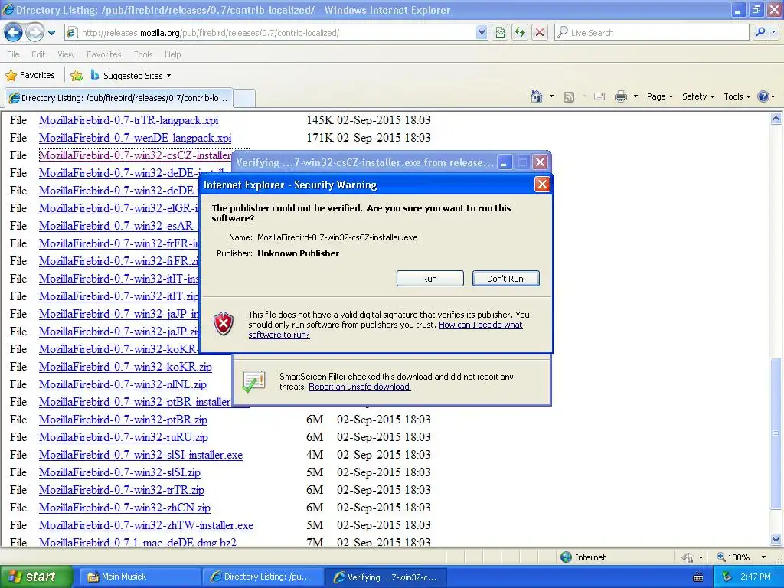Click the RSS Feeds icon

569,97
